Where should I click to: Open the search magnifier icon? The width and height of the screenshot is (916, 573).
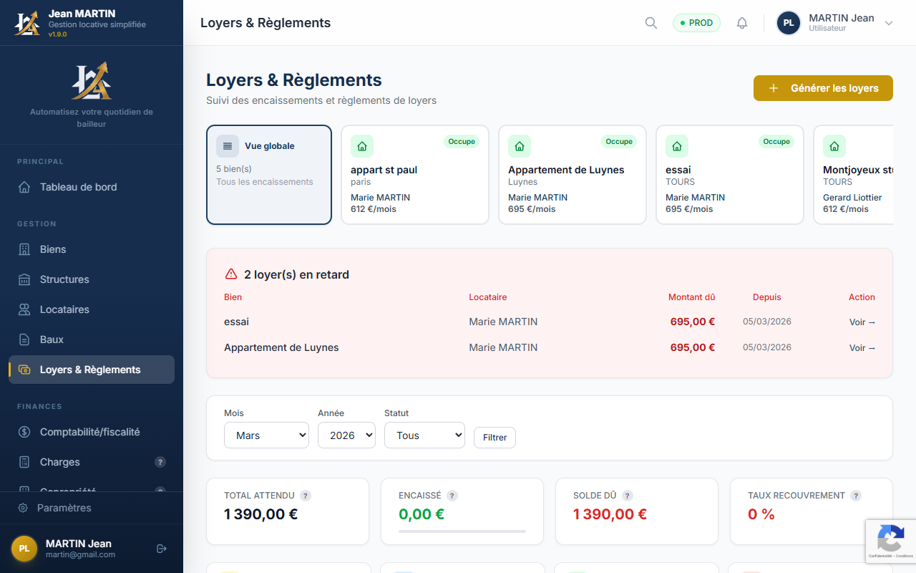[x=651, y=22]
